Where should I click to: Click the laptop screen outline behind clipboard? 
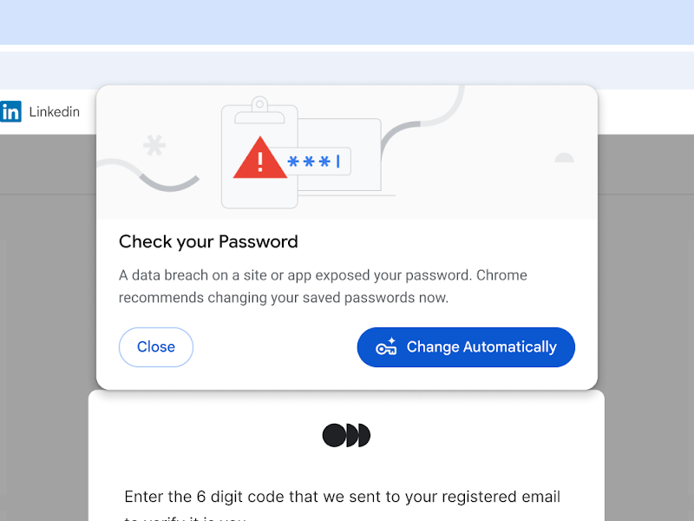369,130
